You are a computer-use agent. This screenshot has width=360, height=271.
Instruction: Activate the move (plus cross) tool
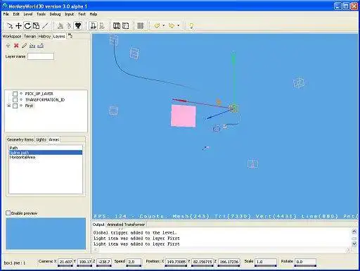pos(18,25)
